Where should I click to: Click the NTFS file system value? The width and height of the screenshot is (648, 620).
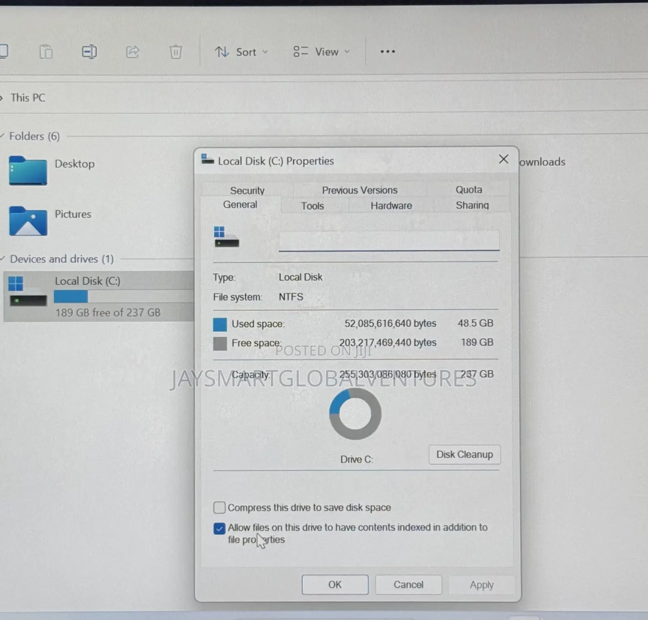pyautogui.click(x=291, y=297)
